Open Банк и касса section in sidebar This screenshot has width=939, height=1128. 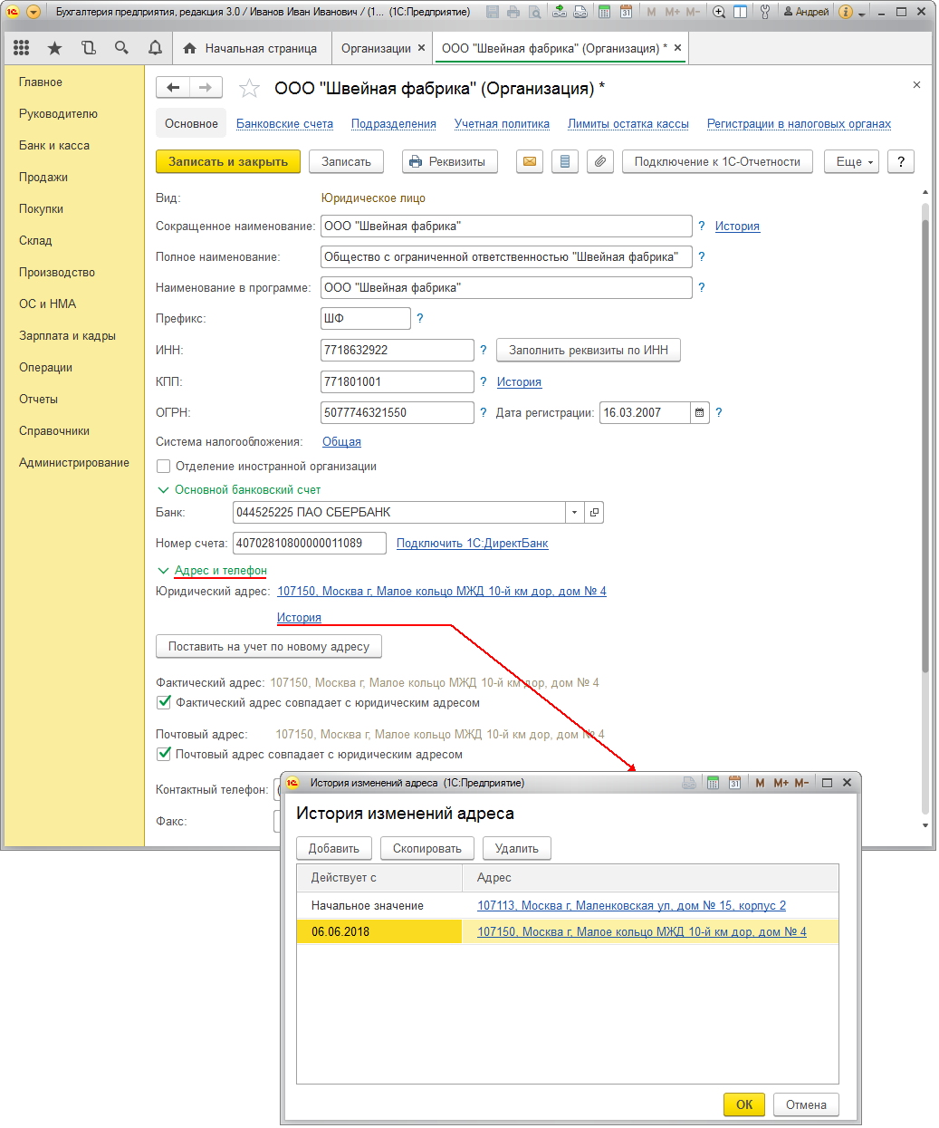click(x=54, y=145)
